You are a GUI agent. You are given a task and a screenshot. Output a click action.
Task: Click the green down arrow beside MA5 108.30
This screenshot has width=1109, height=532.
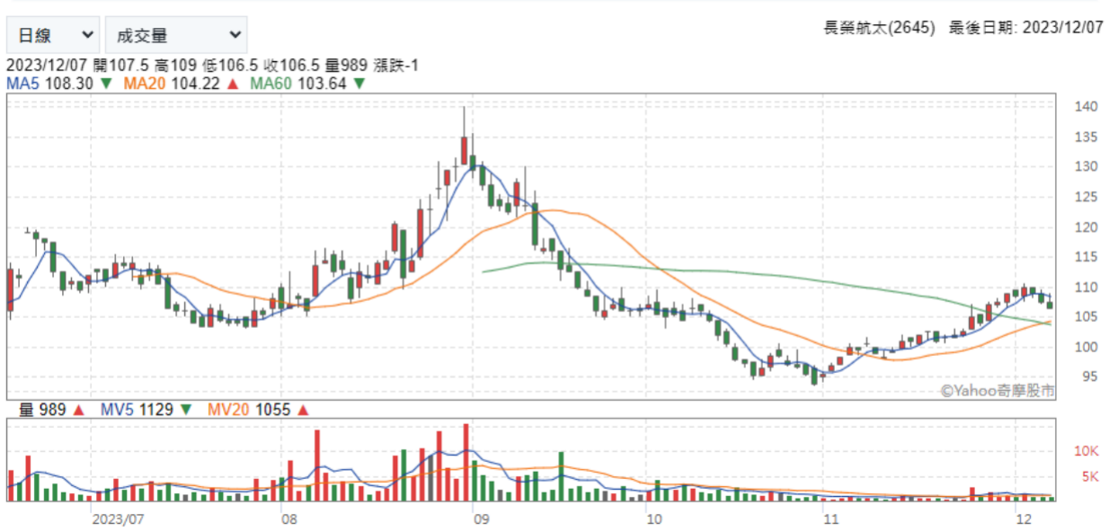point(106,84)
